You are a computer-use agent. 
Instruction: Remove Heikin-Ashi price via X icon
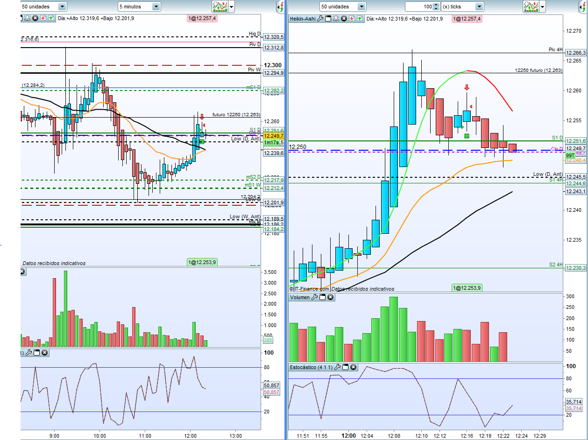pos(344,19)
